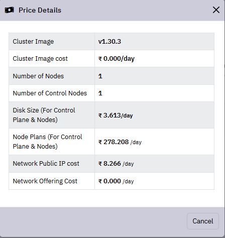
Task: Select the Number of Nodes label
Action: [38, 76]
